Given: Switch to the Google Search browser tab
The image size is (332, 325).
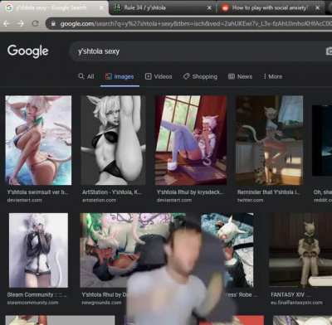Looking at the screenshot, I should pyautogui.click(x=54, y=7).
